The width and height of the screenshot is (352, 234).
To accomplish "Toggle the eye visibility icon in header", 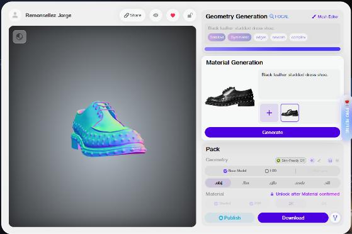I will pyautogui.click(x=156, y=16).
